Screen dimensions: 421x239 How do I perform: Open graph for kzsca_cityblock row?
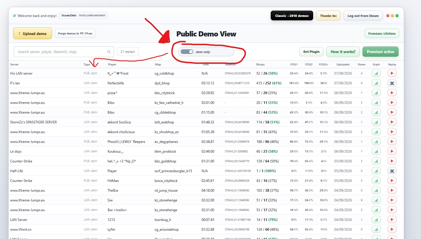376,181
